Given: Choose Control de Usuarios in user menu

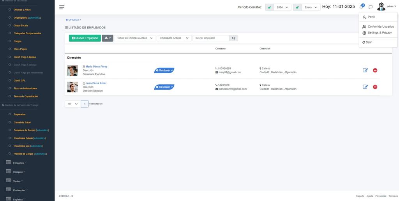Looking at the screenshot, I should (380, 26).
